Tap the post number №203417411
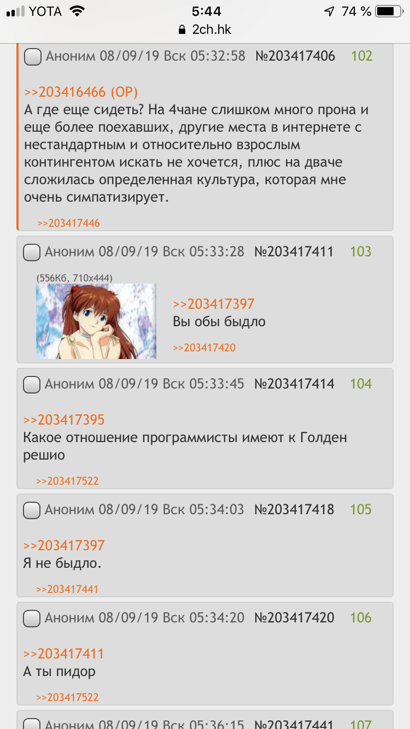This screenshot has width=410, height=729. [x=294, y=252]
